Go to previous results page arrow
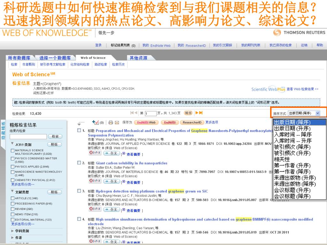This screenshot has height=245, width=327. (136, 113)
